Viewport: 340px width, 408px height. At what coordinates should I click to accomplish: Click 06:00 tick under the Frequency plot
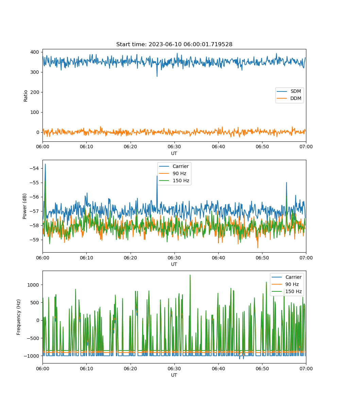(42, 368)
